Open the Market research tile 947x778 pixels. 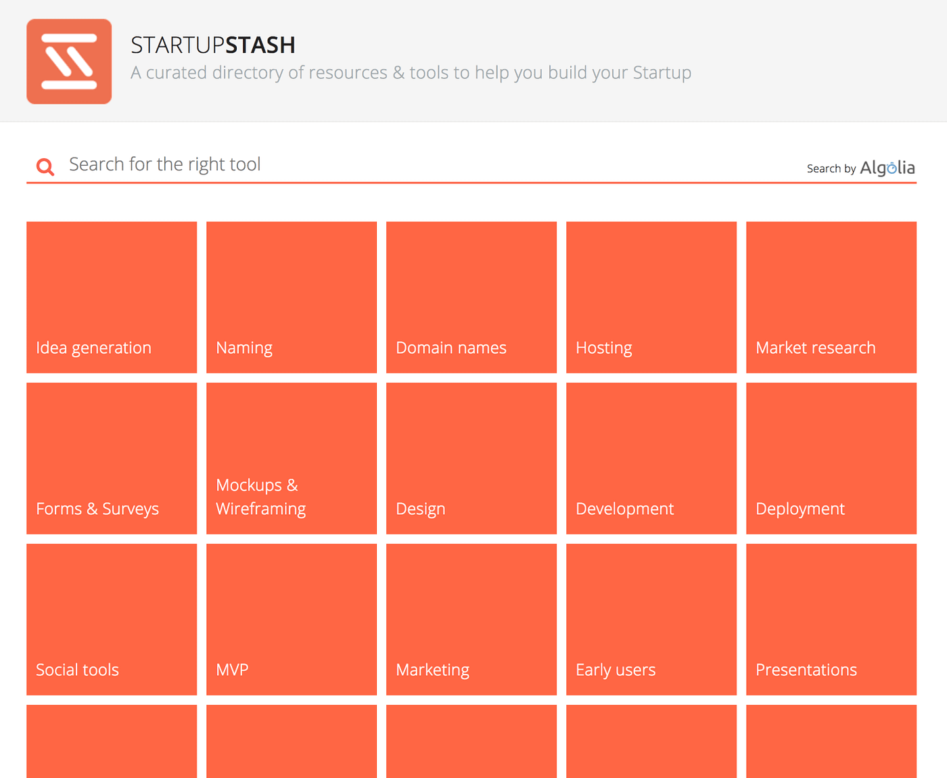pyautogui.click(x=831, y=297)
